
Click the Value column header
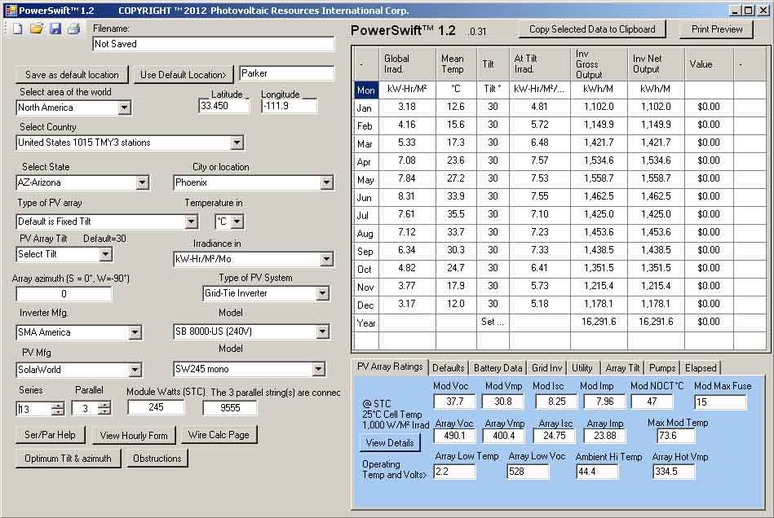coord(709,64)
